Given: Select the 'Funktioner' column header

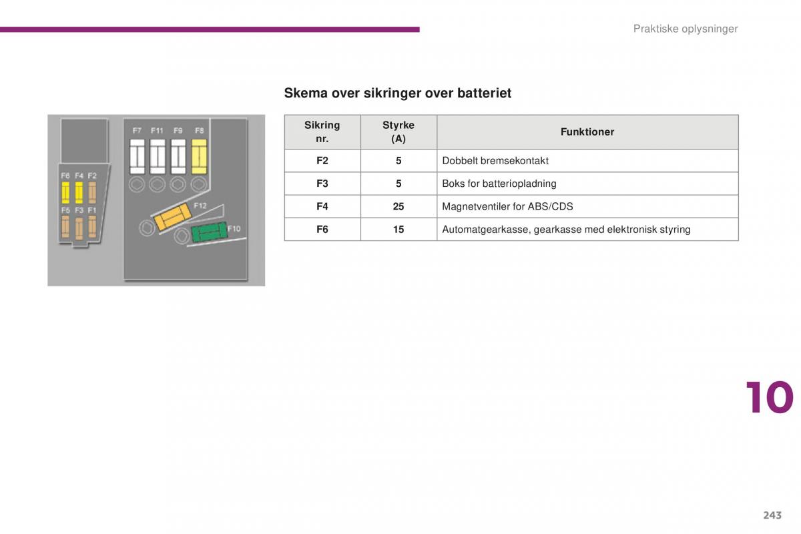Looking at the screenshot, I should (x=587, y=132).
